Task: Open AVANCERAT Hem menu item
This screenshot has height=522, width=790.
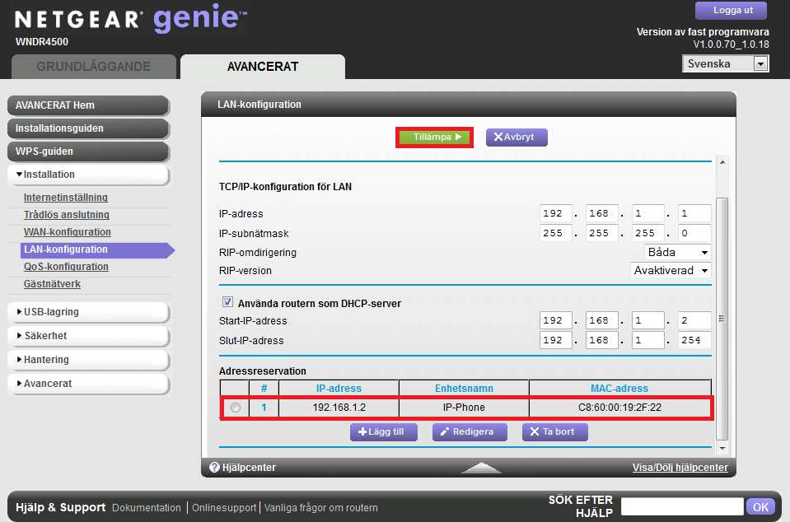Action: coord(88,105)
